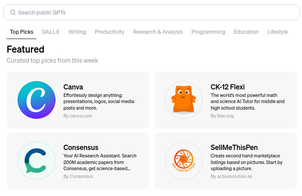The height and width of the screenshot is (196, 302).
Task: Open the Canva title link
Action: 73,87
